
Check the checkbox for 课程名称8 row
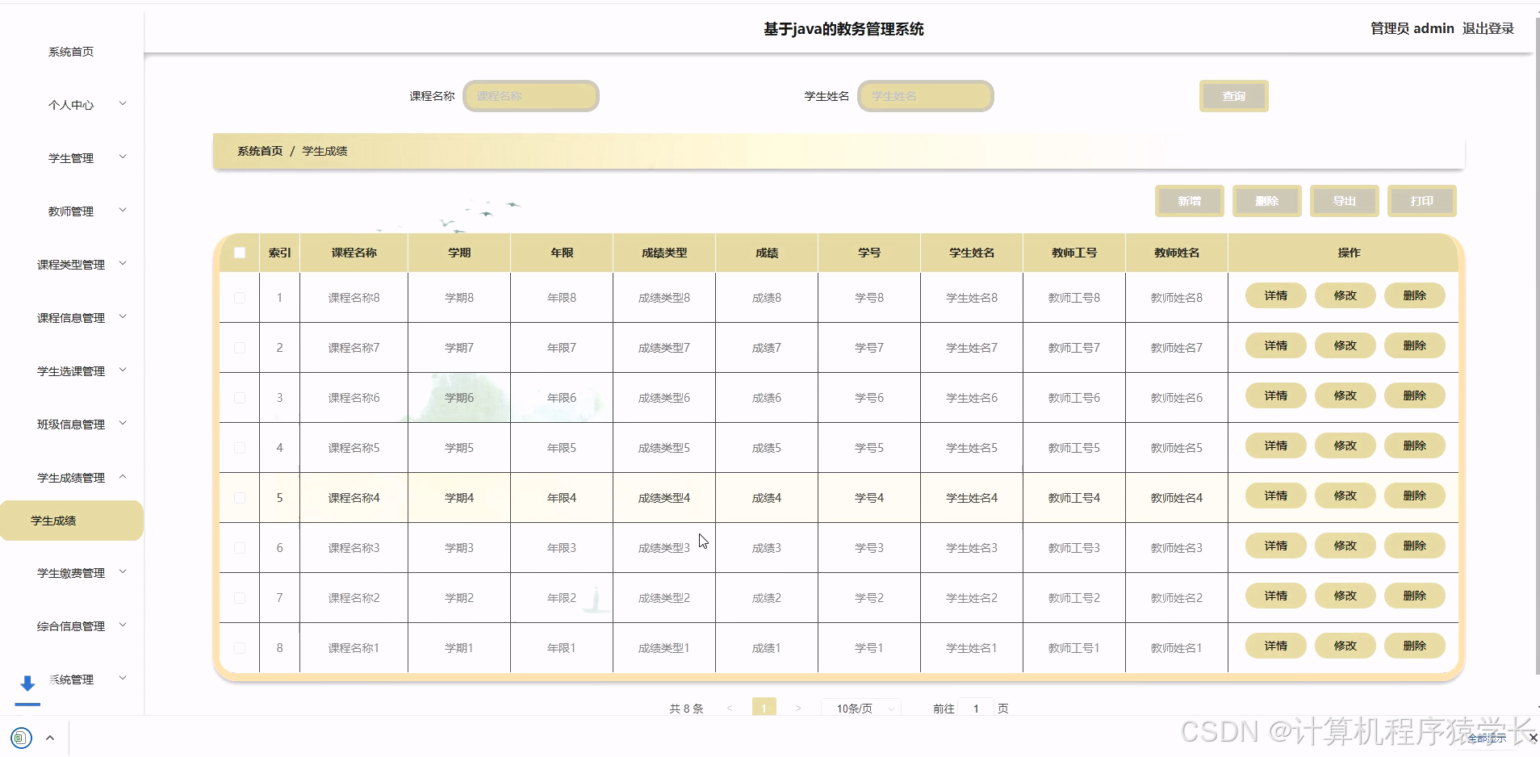[239, 297]
